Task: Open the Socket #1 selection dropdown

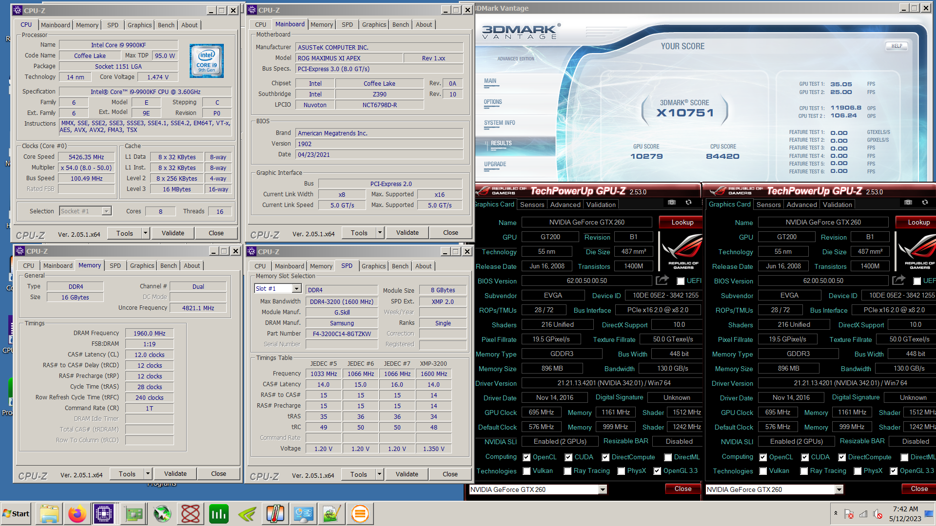Action: click(x=106, y=211)
